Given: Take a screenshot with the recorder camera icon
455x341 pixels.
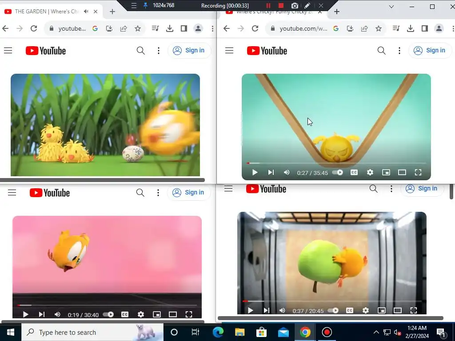Looking at the screenshot, I should (295, 5).
